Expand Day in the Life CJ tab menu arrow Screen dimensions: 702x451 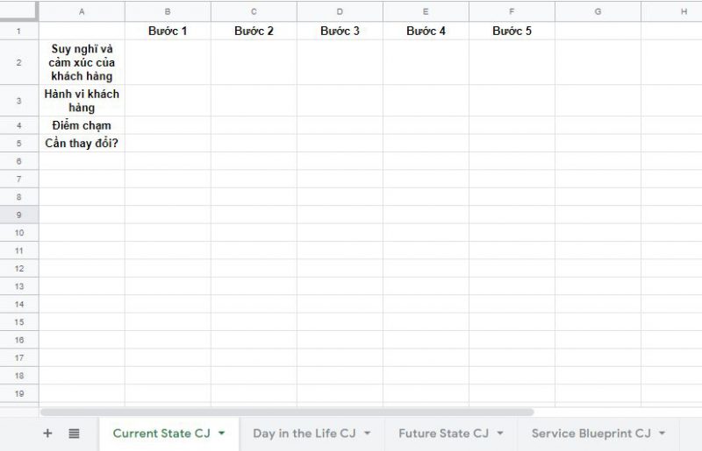coord(367,433)
